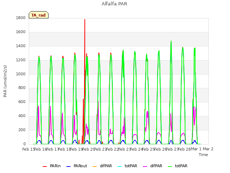The height and width of the screenshot is (173, 230).
Task: Click the cyan totPAR legend swatch
Action: 120,167
